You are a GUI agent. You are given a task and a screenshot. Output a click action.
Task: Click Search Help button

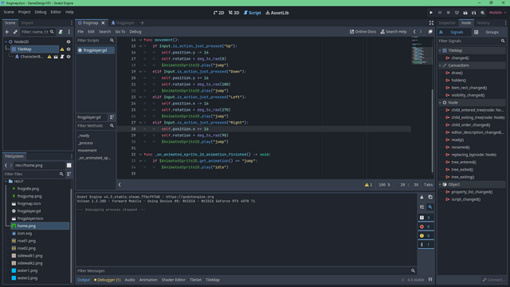point(394,32)
